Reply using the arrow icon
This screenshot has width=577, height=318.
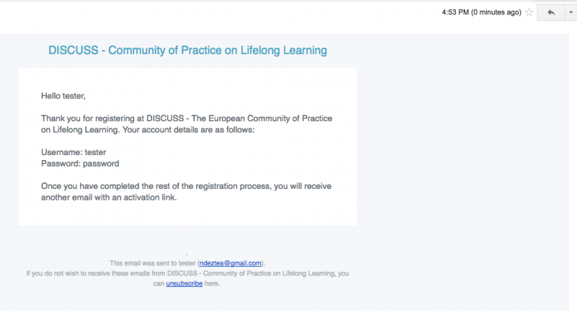click(551, 12)
